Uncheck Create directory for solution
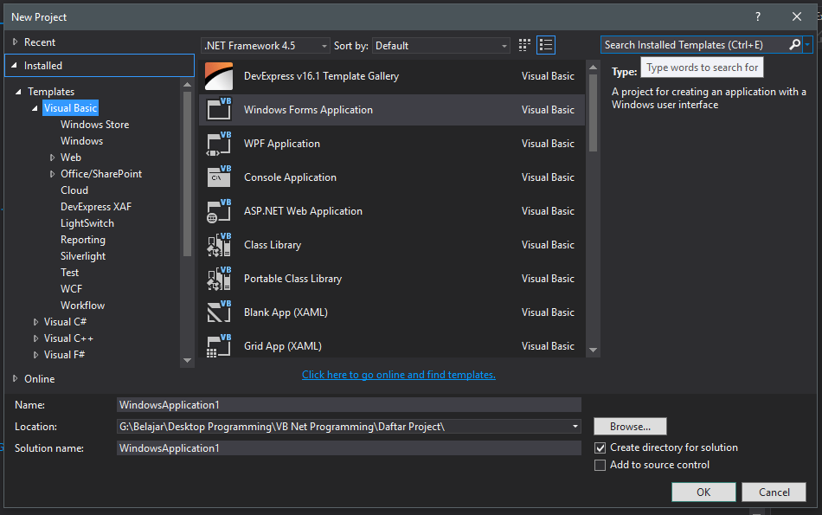 600,447
